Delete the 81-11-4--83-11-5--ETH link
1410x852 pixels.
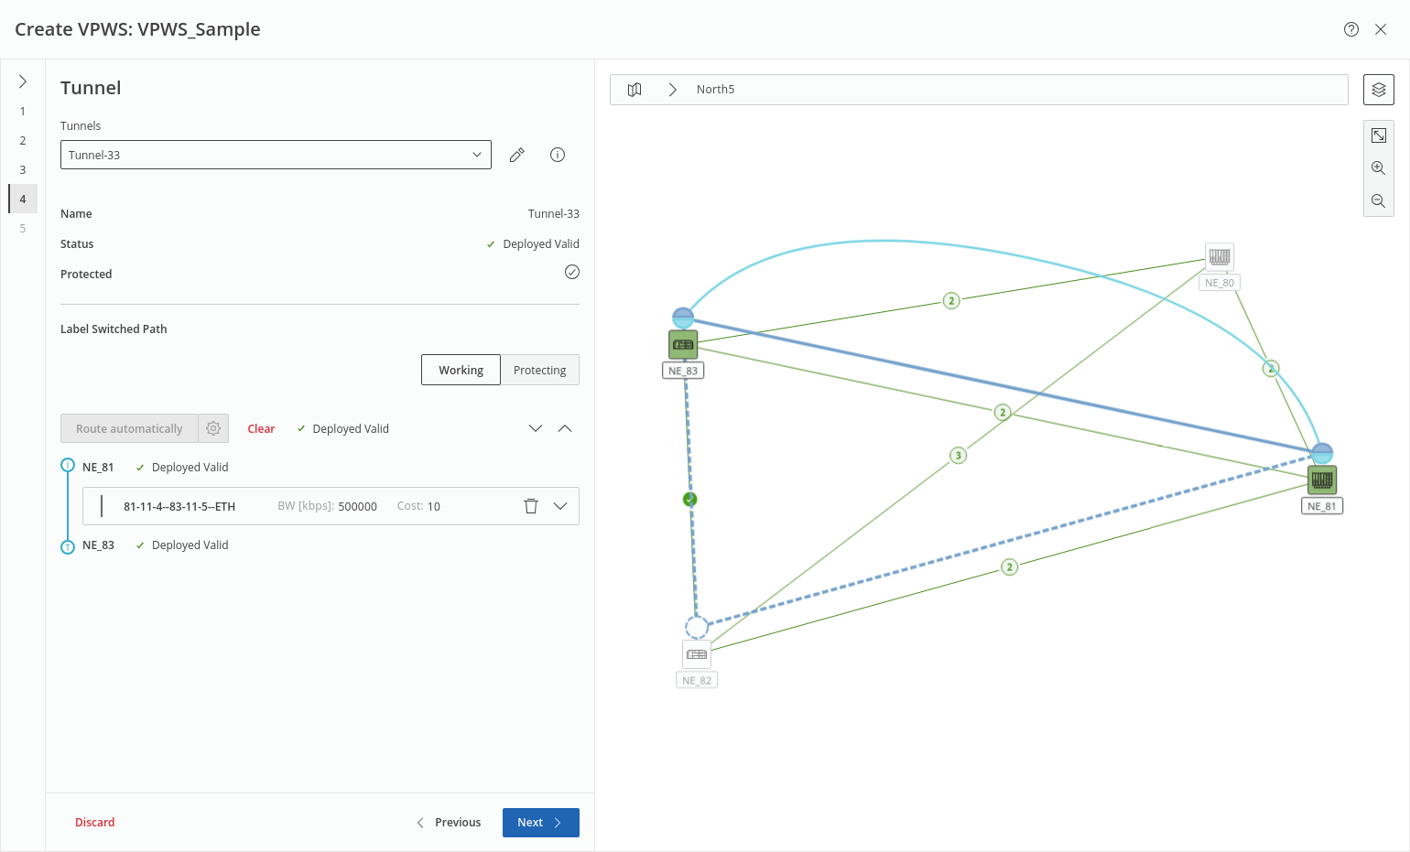pyautogui.click(x=530, y=506)
